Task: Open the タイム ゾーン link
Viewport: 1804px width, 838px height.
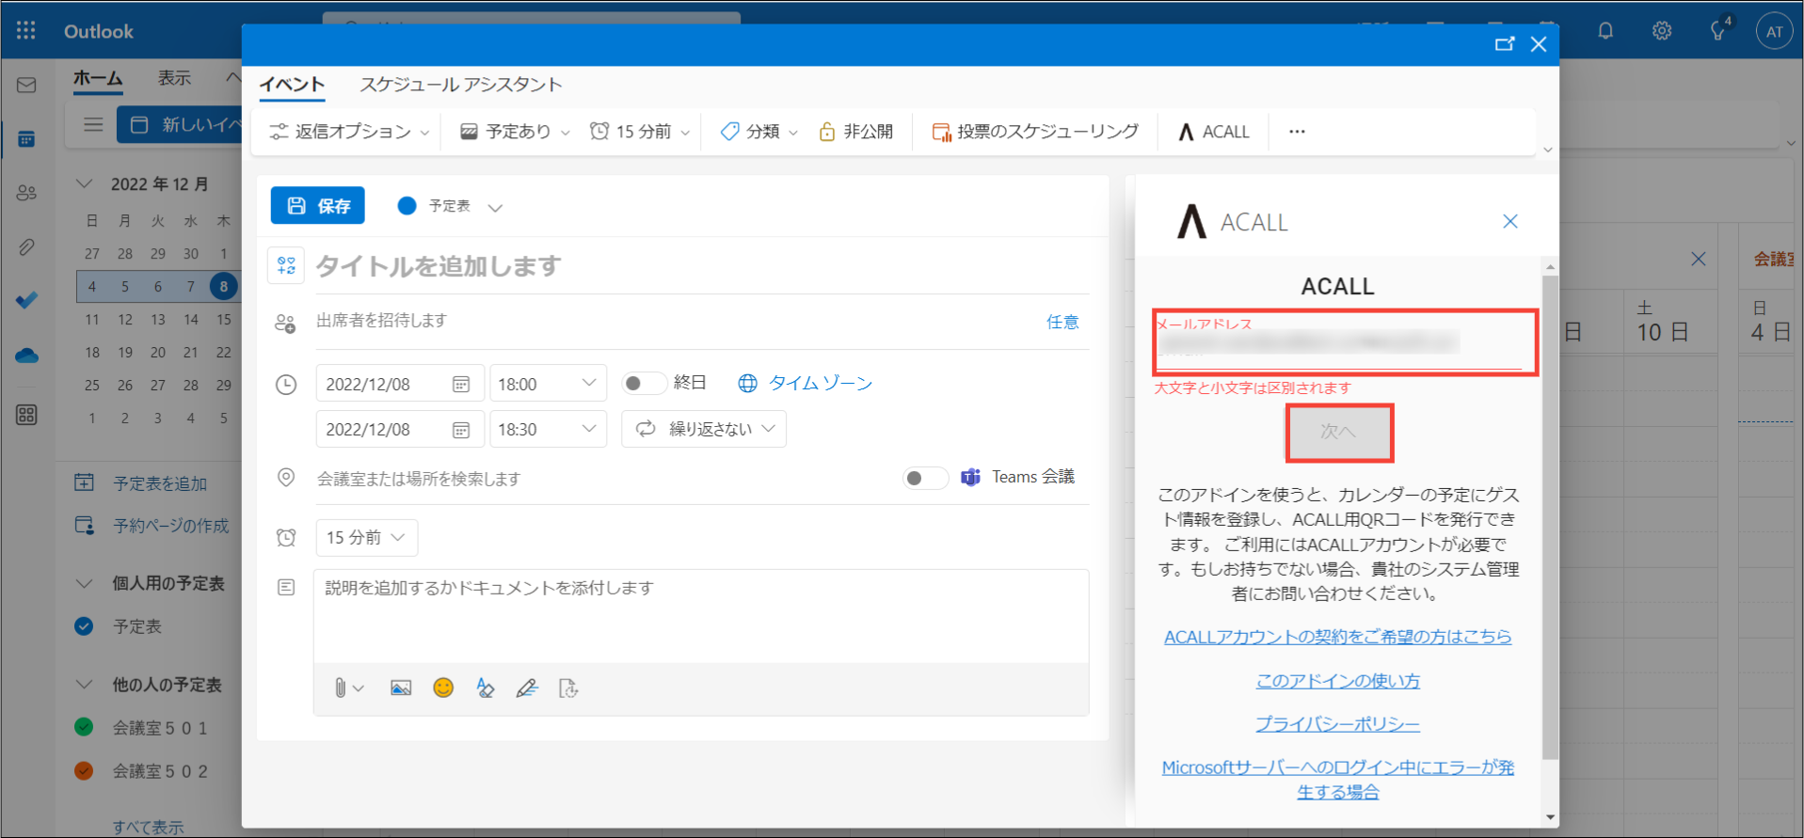Action: coord(806,383)
